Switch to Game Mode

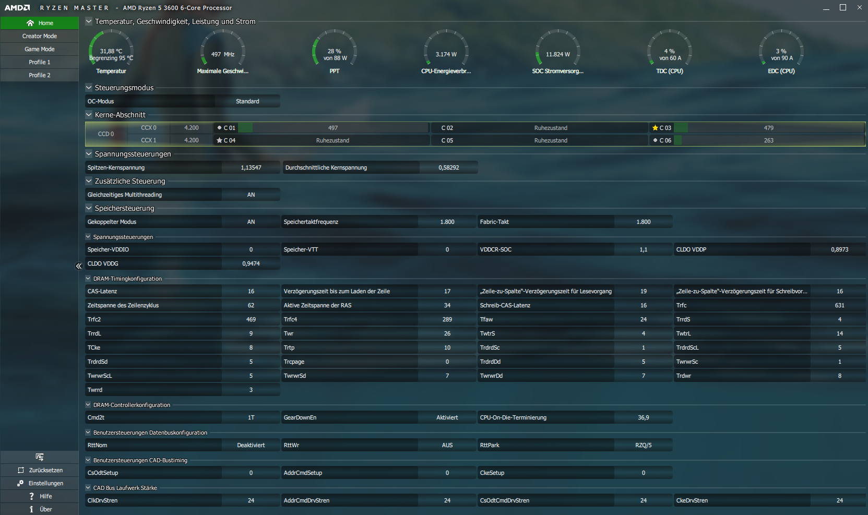40,49
